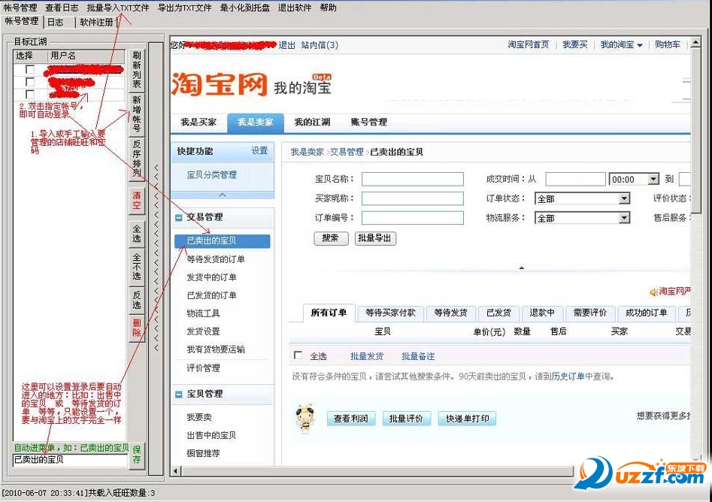
Task: Switch to the 软件注册 tab
Action: pos(95,22)
